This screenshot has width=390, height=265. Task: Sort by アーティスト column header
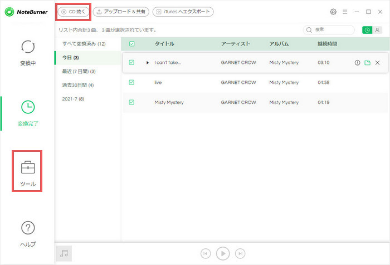click(x=236, y=44)
